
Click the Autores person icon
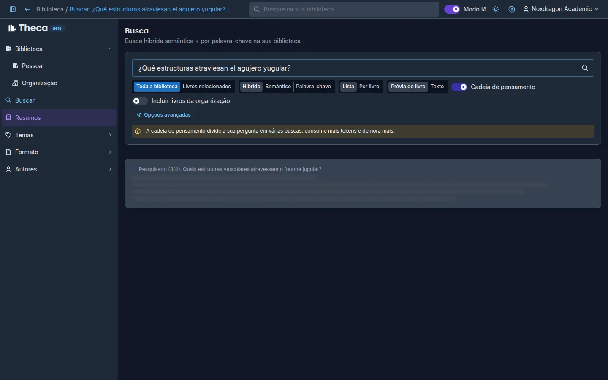[x=8, y=169]
